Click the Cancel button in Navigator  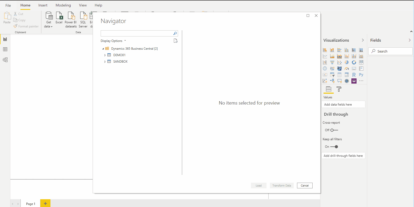pyautogui.click(x=305, y=186)
